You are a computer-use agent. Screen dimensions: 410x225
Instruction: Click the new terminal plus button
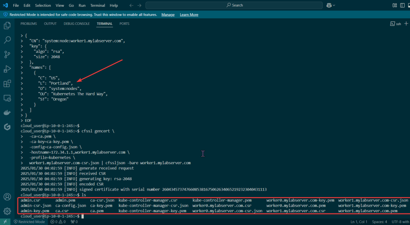coord(406,24)
